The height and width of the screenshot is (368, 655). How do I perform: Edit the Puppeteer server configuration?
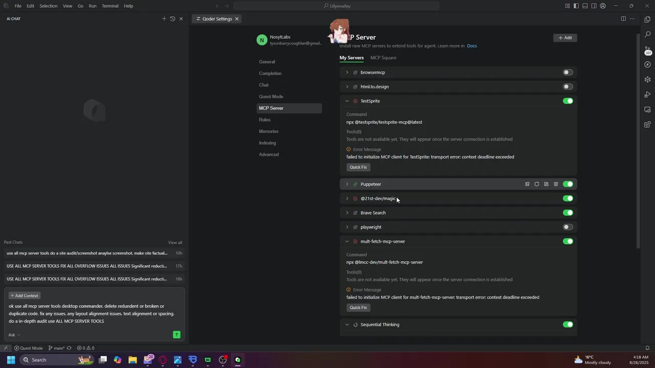(x=546, y=184)
